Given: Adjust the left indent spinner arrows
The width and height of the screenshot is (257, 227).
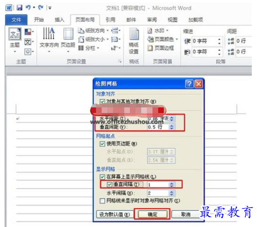Looking at the screenshot, I should coord(219,41).
